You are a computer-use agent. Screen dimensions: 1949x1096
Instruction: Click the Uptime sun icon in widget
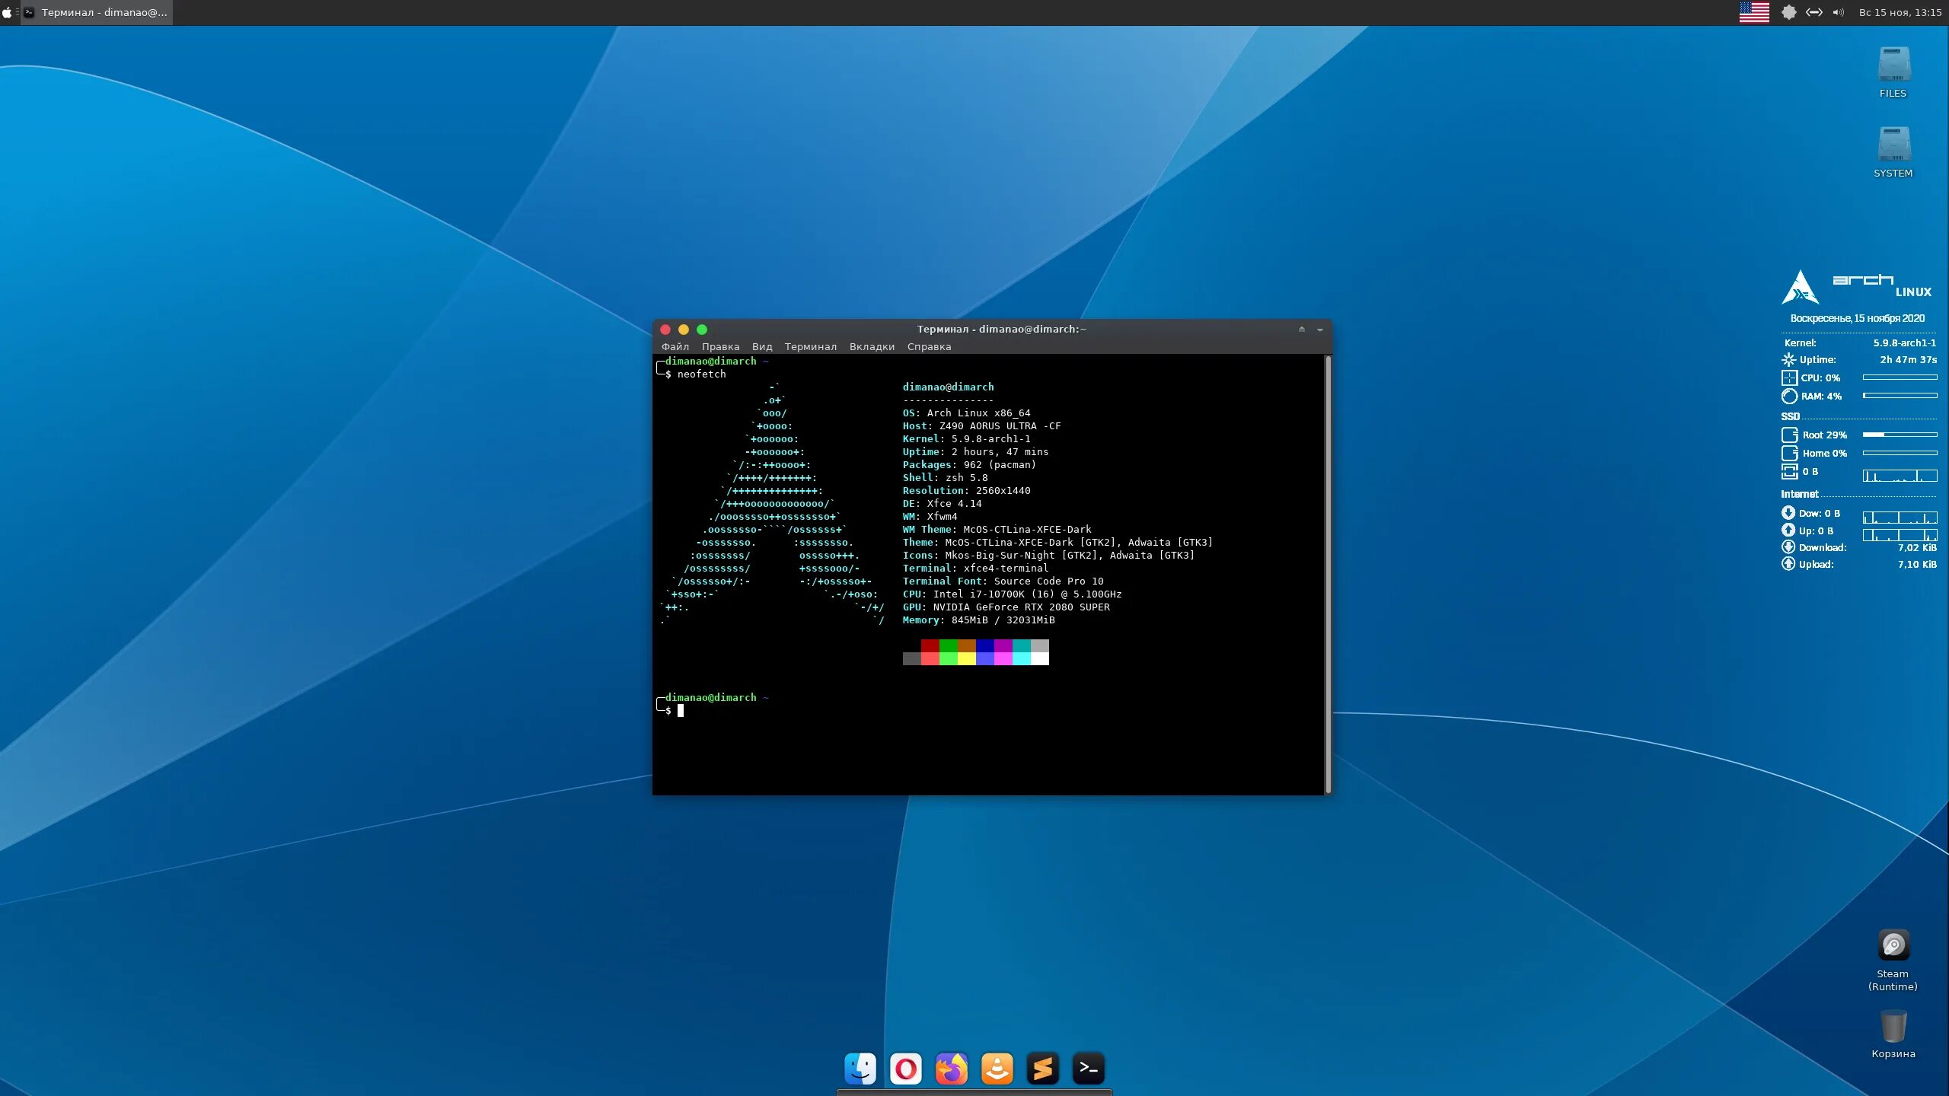tap(1788, 359)
